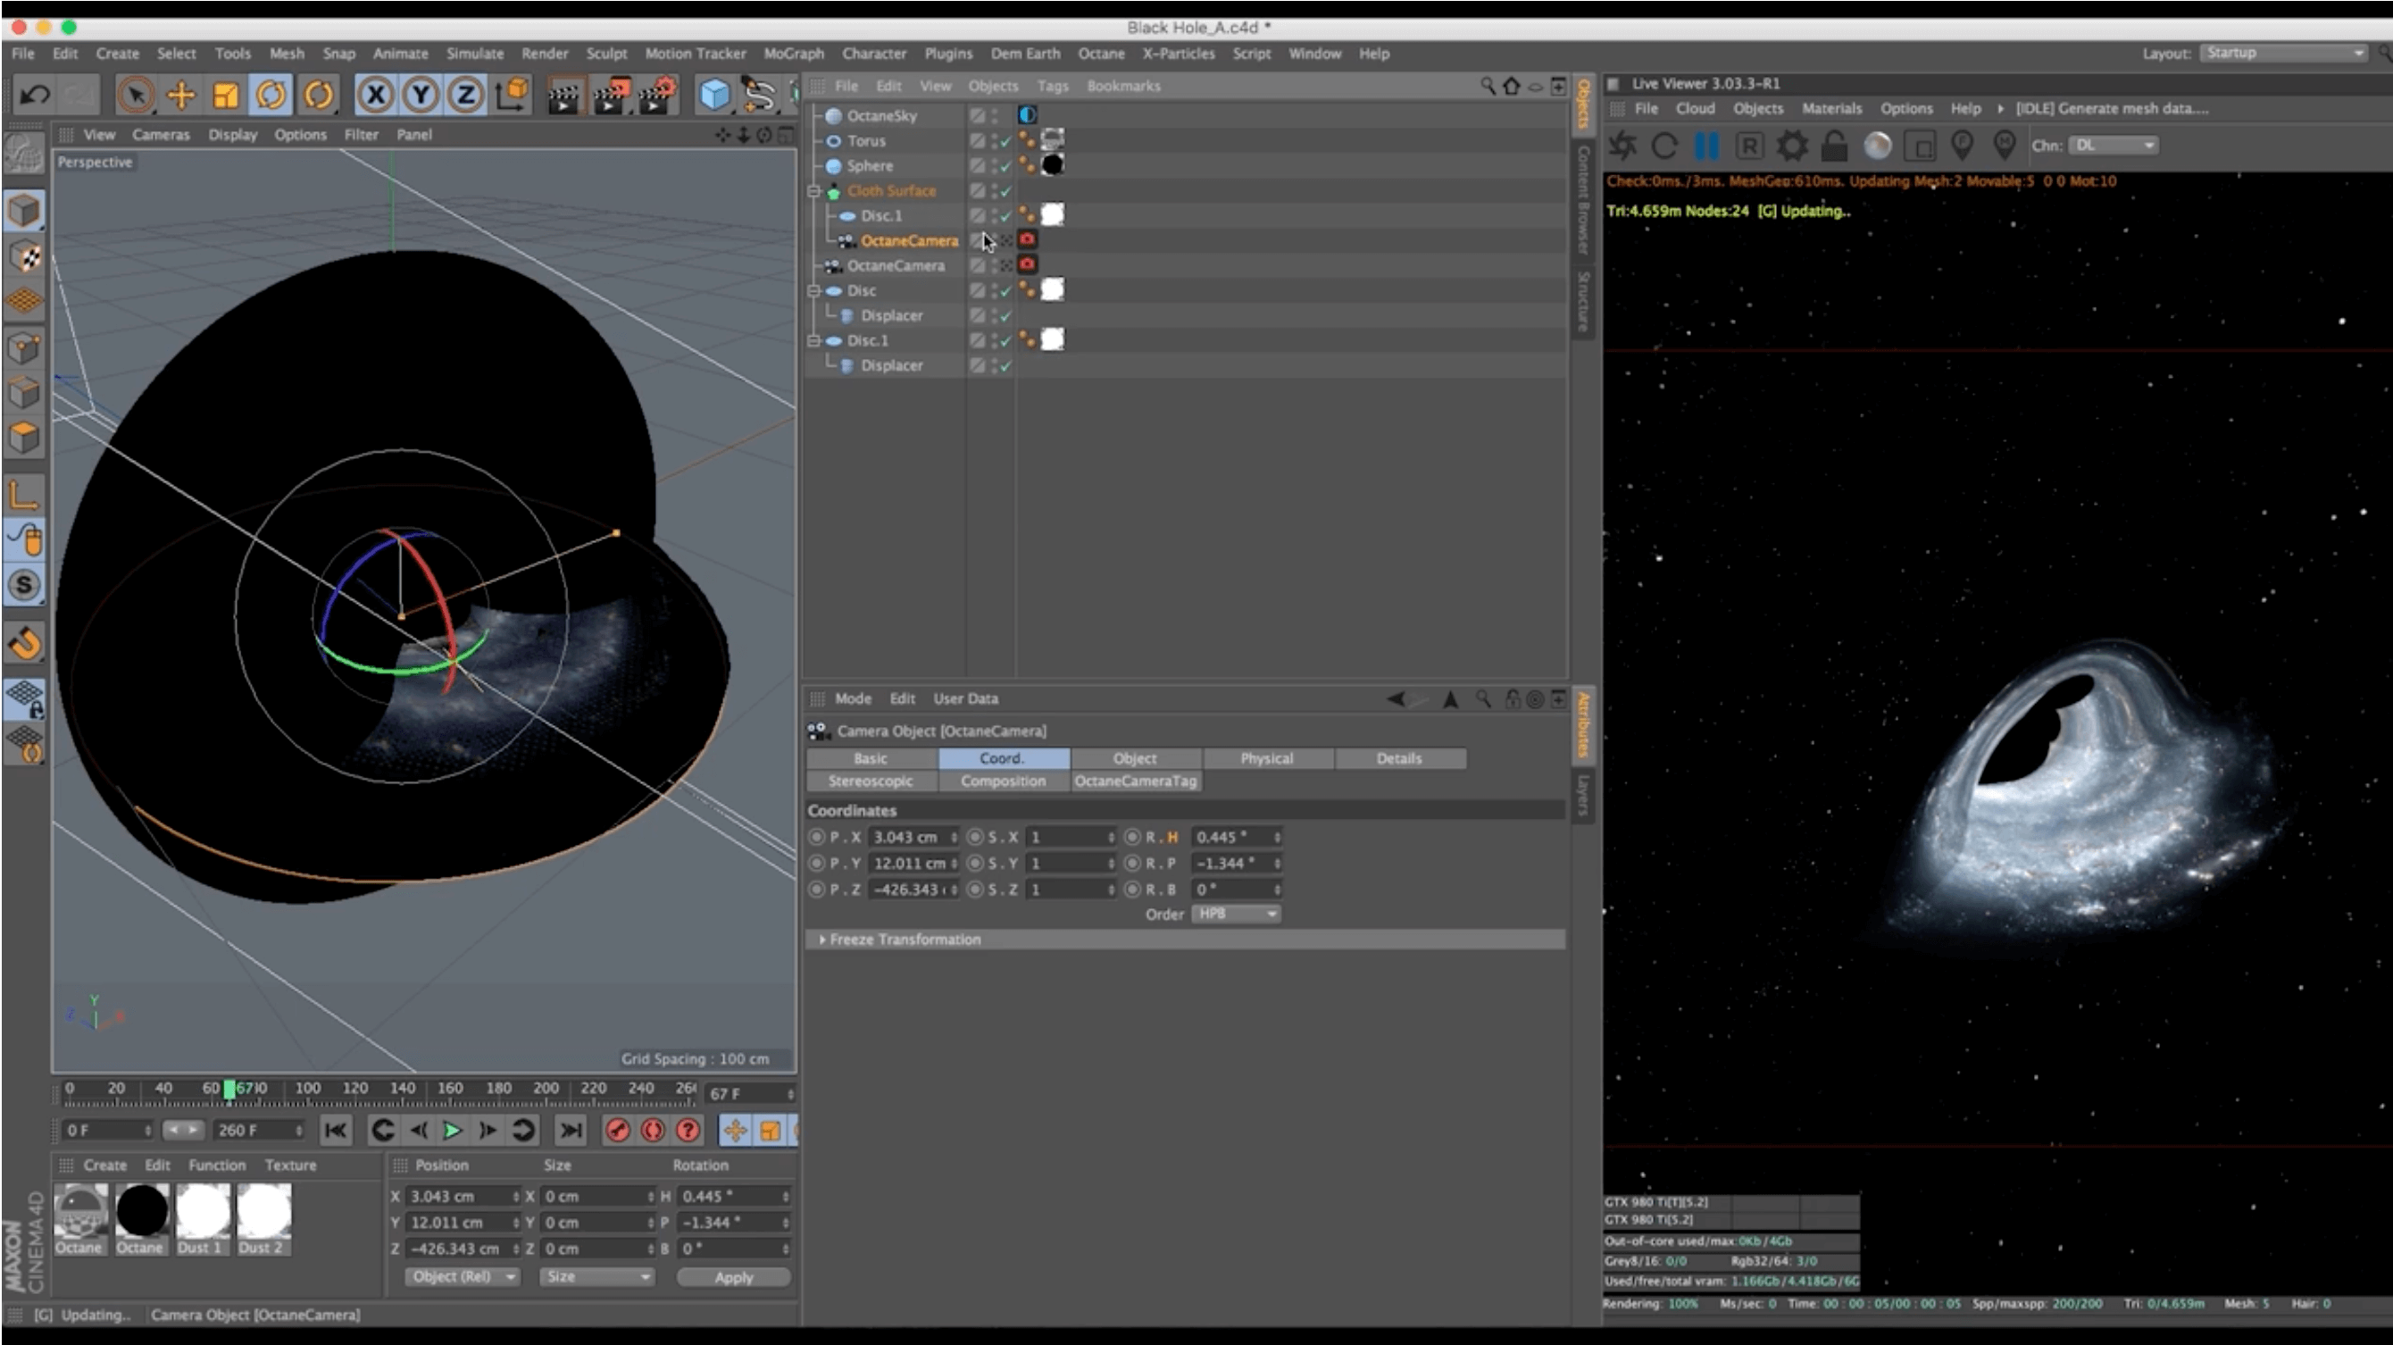Toggle X axis lock
This screenshot has width=2393, height=1345.
pos(375,95)
